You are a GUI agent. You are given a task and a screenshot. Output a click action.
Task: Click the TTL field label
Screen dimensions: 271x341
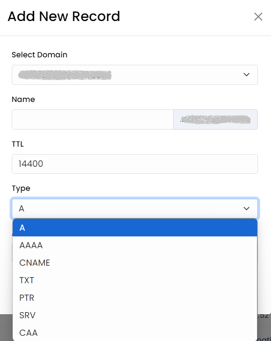click(17, 144)
